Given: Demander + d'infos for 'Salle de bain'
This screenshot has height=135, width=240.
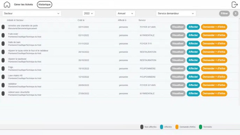Looking at the screenshot, I should tap(214, 44).
